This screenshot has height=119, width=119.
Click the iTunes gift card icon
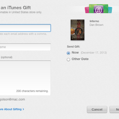(x=98, y=9)
